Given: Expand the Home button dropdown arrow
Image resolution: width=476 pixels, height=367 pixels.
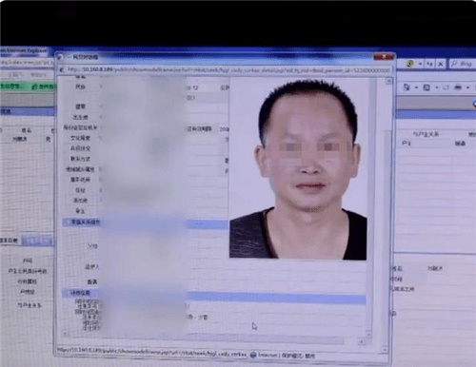Looking at the screenshot, I should pos(416,87).
